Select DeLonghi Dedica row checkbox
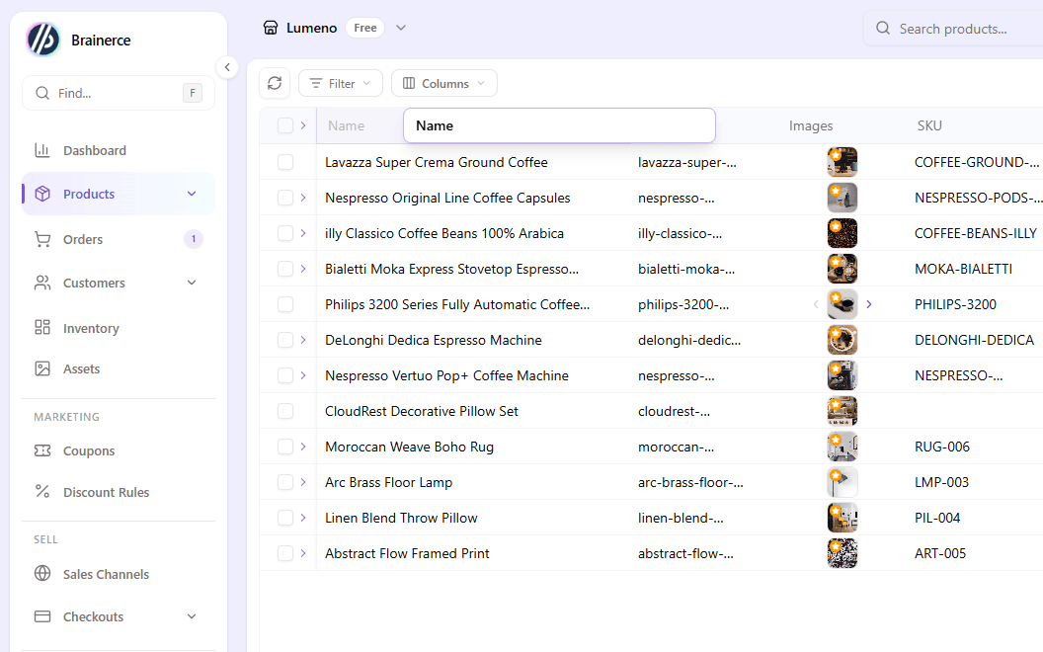This screenshot has height=652, width=1043. click(x=285, y=340)
